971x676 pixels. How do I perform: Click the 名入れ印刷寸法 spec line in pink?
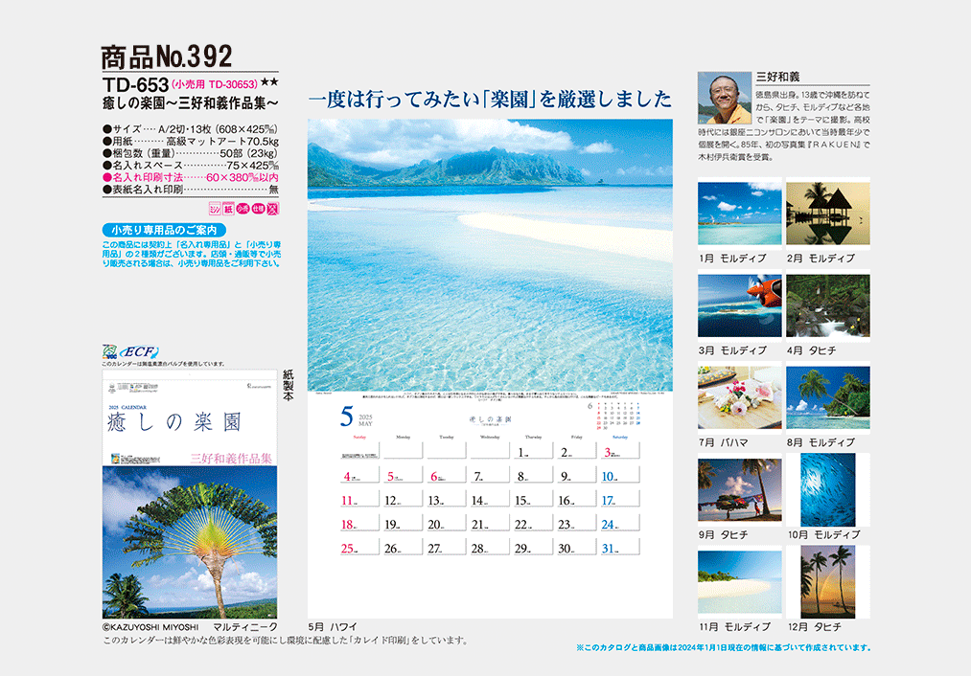[190, 177]
